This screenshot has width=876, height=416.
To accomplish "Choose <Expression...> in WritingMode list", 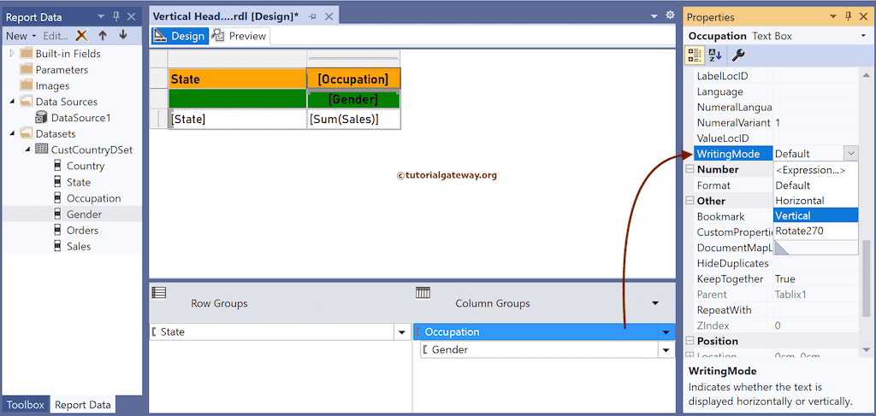I will 815,170.
